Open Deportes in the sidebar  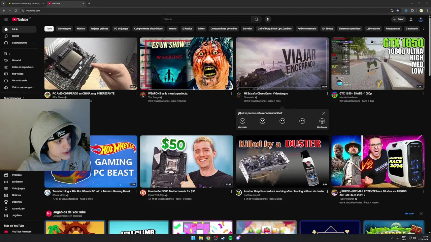(19, 202)
